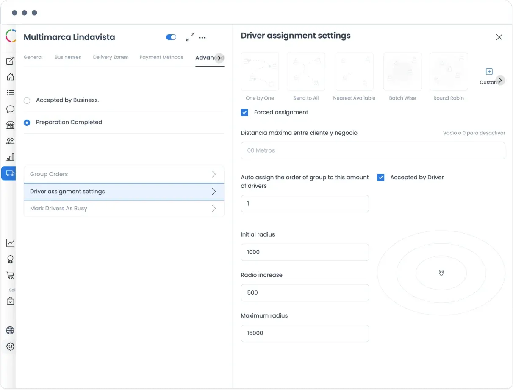Open the bar chart icon in sidebar
The height and width of the screenshot is (390, 513).
(10, 157)
